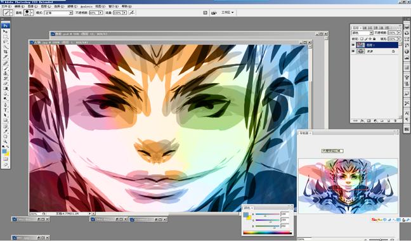Select the Zoom magnifier tool
411x241 pixels.
pos(5,141)
